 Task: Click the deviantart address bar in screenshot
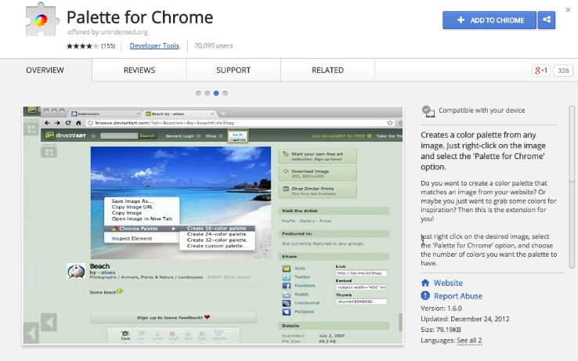240,123
